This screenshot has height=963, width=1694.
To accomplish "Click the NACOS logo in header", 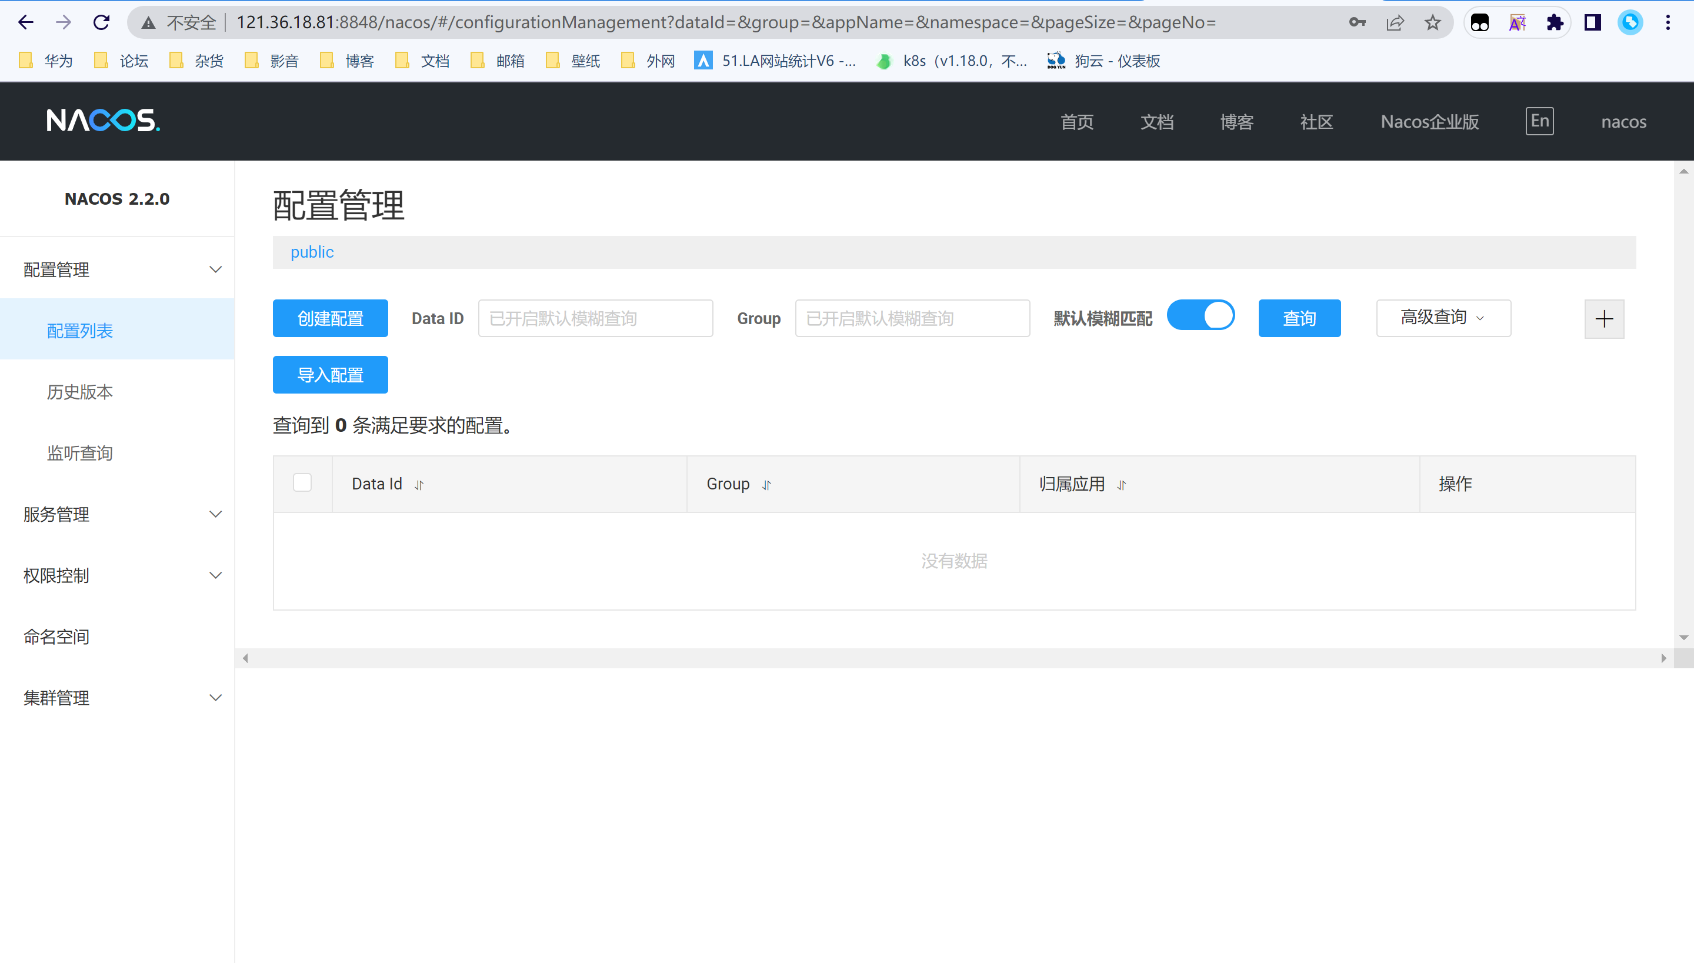I will 103,121.
